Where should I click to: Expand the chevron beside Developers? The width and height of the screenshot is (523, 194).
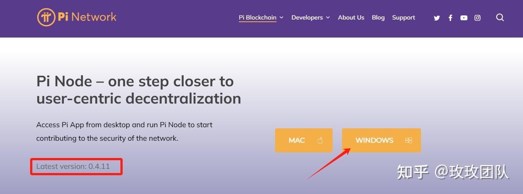coord(328,18)
